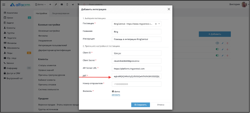Viewport: 250px width, 113px height.
Task: Switch to the Лицензирование tab
Action: click(x=61, y=13)
